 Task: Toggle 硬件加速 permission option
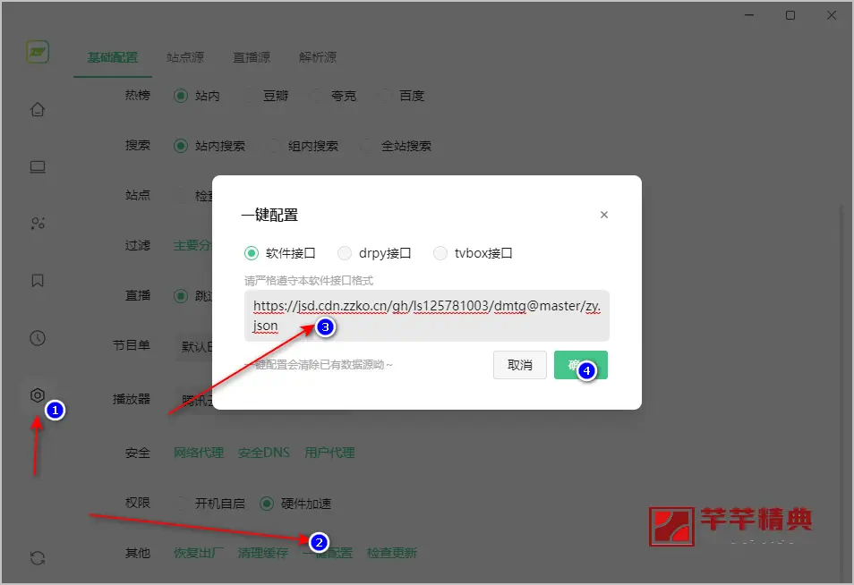[x=295, y=504]
